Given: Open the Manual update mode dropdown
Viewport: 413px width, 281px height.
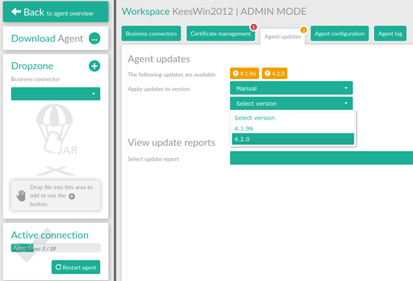Looking at the screenshot, I should coord(291,88).
